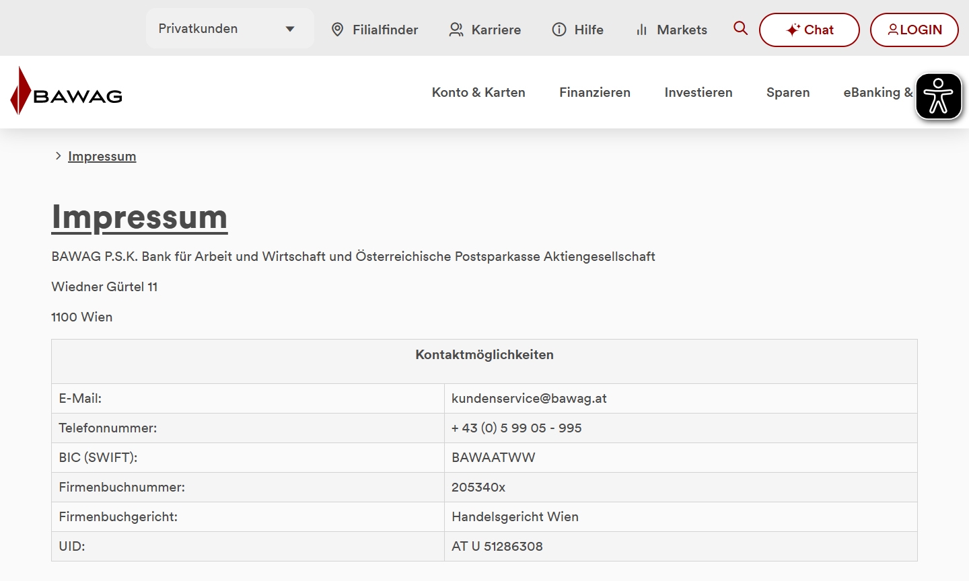Click the user icon in LOGIN button
The image size is (969, 581).
click(893, 30)
